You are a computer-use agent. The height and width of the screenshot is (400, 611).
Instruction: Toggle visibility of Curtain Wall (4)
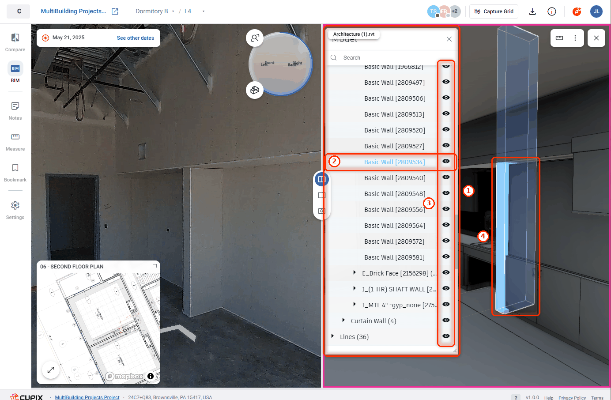(446, 320)
